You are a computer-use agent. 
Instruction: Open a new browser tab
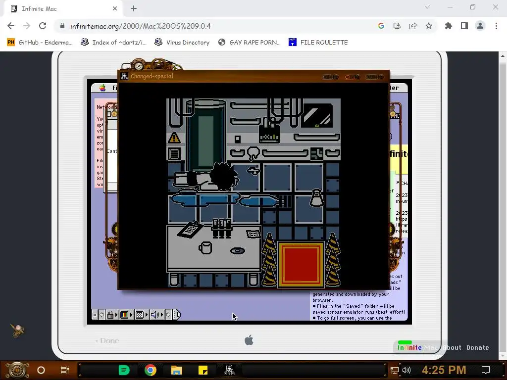pos(134,9)
